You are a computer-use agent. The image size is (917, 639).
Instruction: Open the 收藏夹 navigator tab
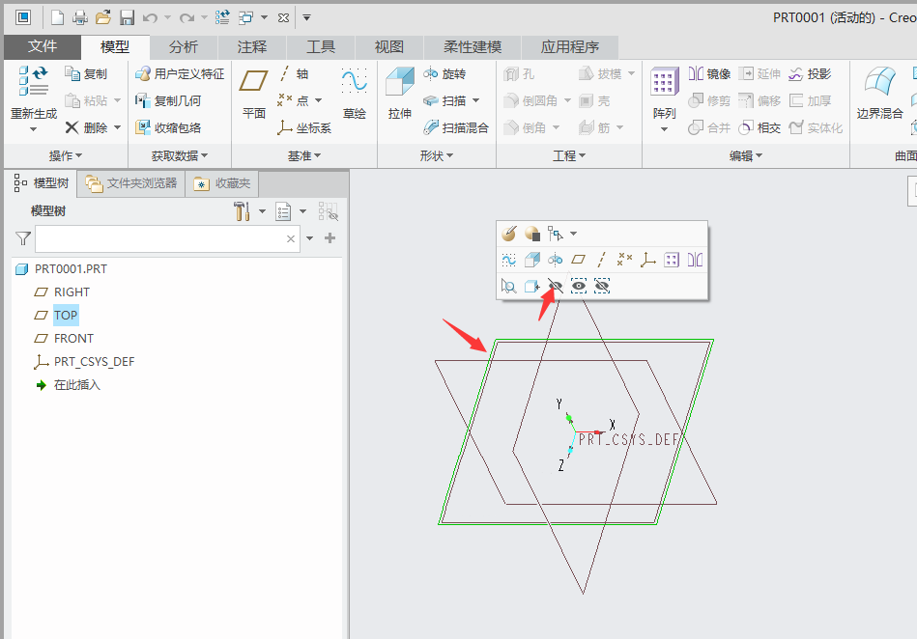click(x=222, y=183)
